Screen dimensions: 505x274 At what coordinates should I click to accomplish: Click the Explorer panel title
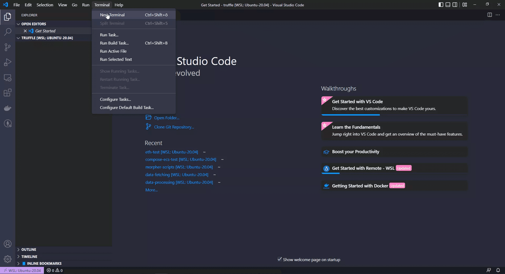click(29, 15)
